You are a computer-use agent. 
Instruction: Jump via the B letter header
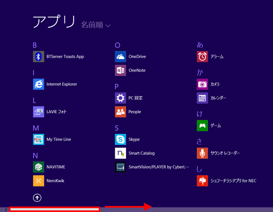point(35,45)
